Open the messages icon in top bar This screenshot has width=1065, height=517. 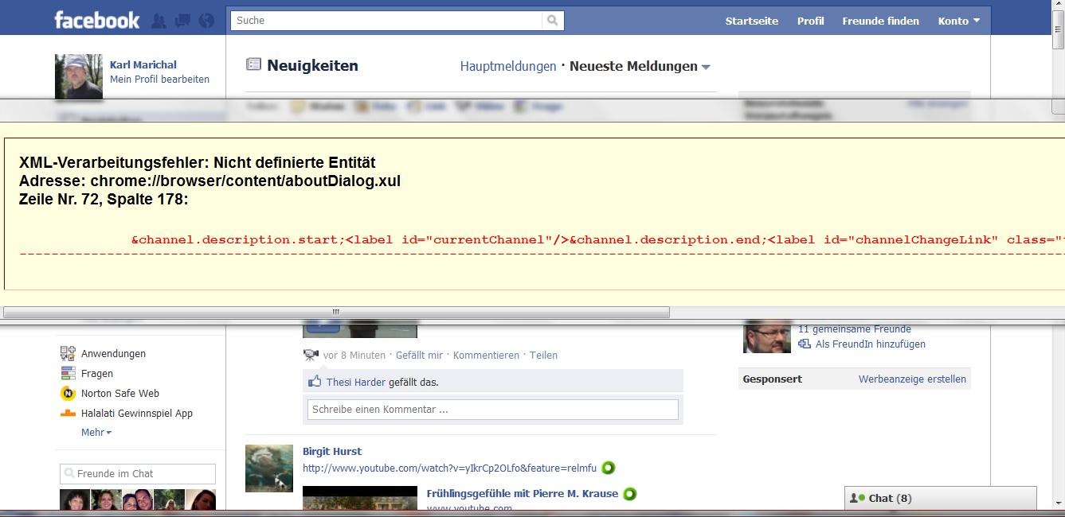182,21
